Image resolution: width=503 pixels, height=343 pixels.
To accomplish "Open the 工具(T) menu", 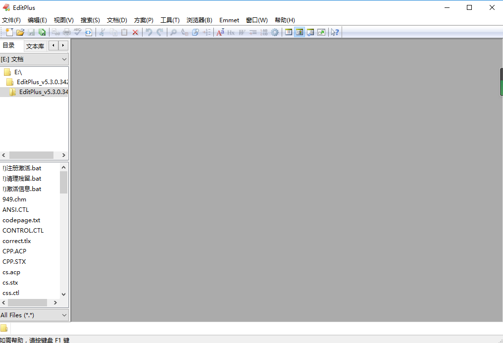I will coord(170,20).
